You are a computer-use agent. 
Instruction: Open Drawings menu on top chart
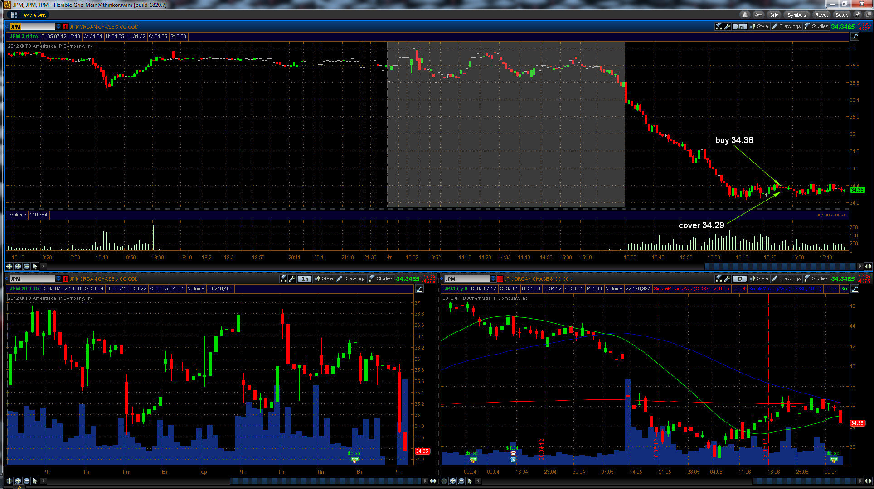(x=786, y=27)
